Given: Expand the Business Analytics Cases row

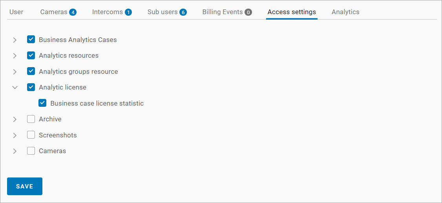Looking at the screenshot, I should pos(15,40).
